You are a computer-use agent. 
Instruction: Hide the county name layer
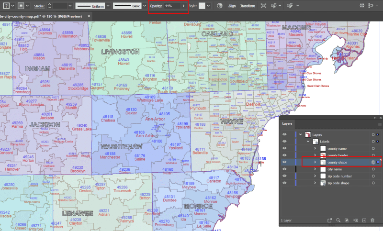tap(284, 148)
